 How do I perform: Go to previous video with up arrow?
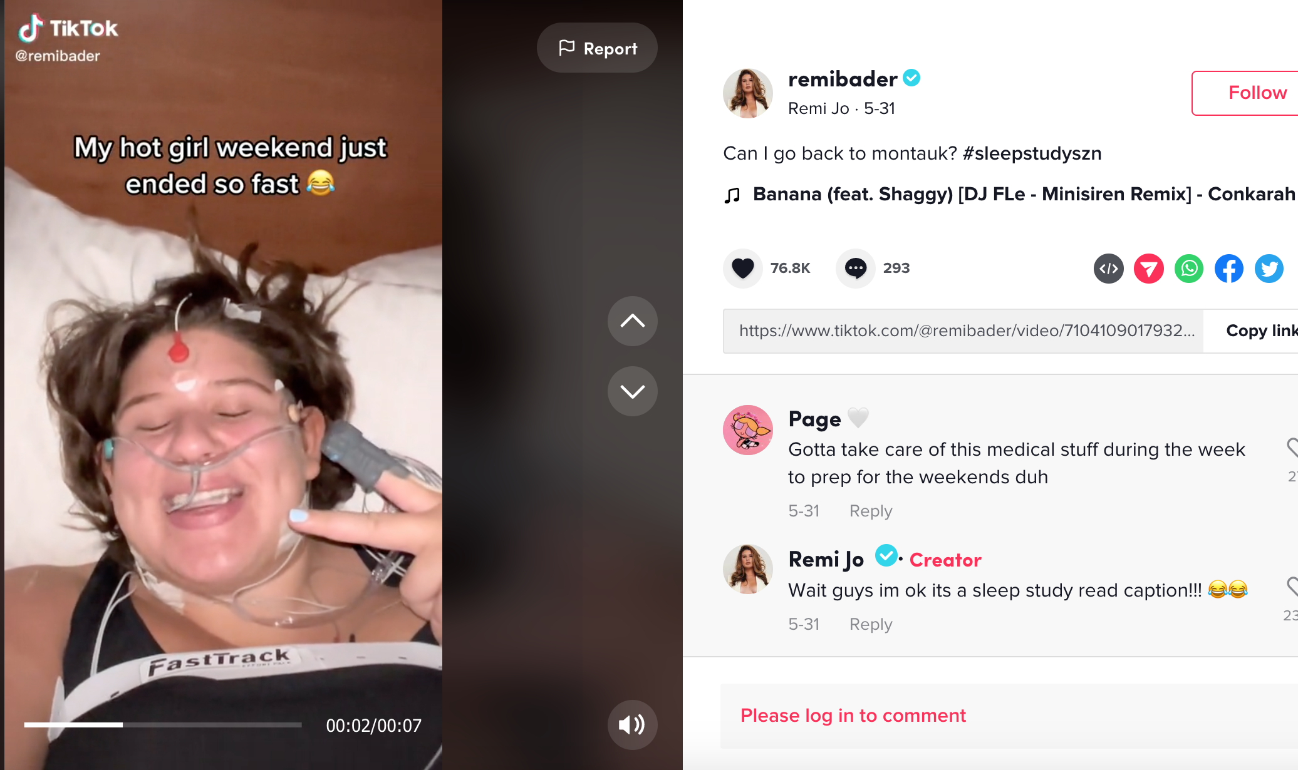click(633, 321)
